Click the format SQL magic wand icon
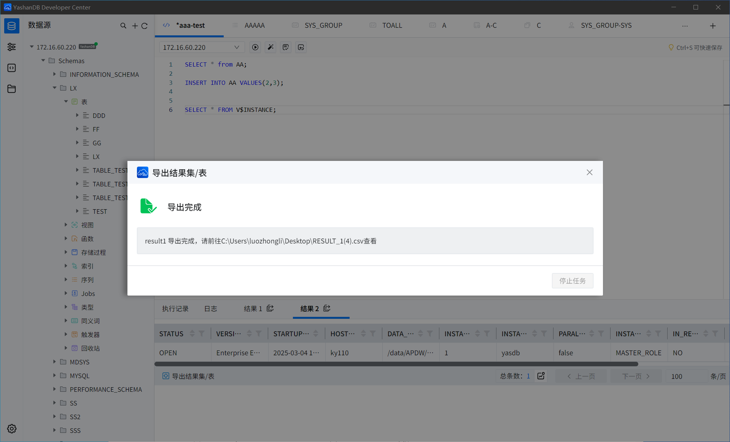This screenshot has height=442, width=730. (270, 47)
